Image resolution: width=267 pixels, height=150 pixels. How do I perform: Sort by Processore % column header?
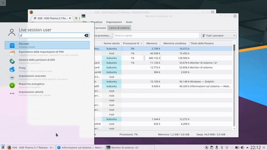pyautogui.click(x=132, y=43)
